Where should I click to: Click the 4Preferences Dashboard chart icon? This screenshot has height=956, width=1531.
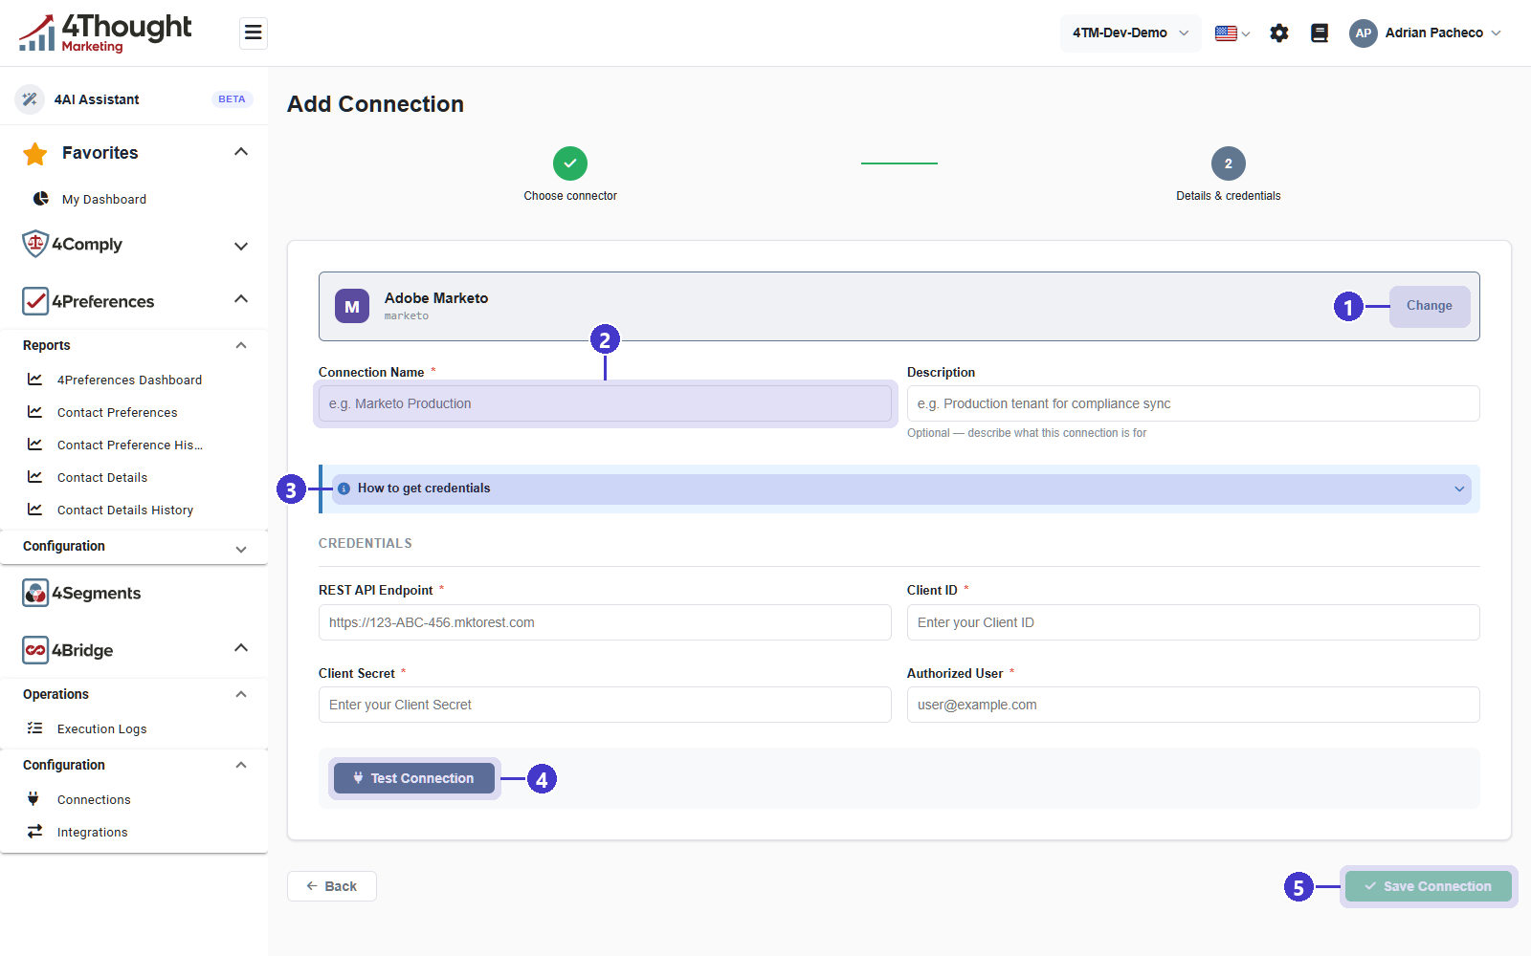[x=35, y=380]
